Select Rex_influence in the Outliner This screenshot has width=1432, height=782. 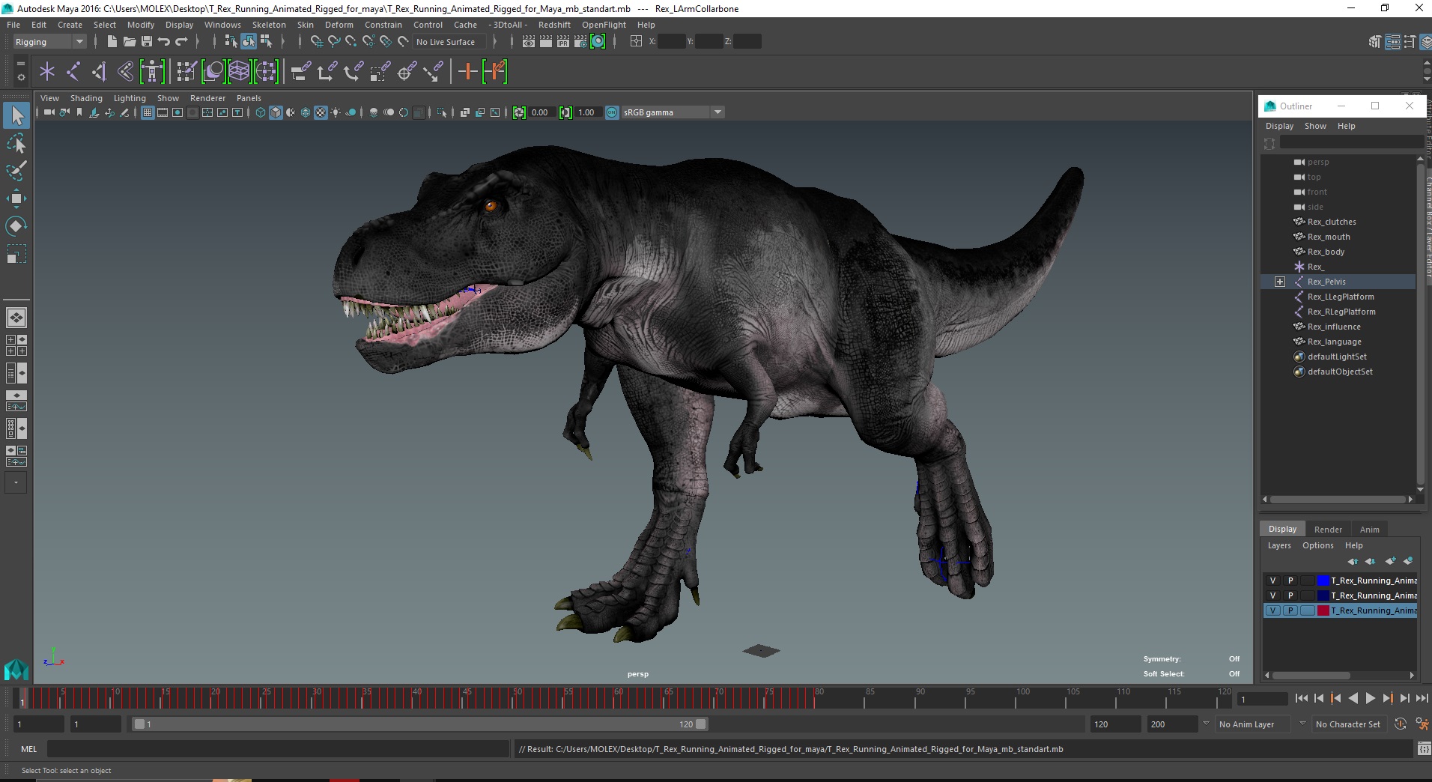(x=1334, y=327)
